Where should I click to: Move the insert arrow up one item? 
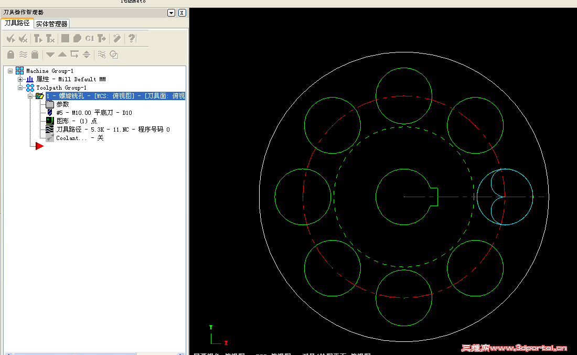[x=62, y=55]
